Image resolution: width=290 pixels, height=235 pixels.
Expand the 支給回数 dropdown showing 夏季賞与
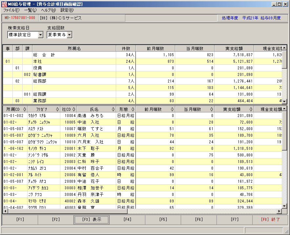pyautogui.click(x=70, y=35)
